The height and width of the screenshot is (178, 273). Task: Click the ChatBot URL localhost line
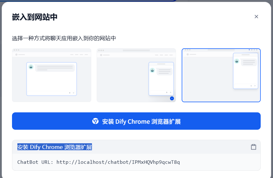point(99,162)
